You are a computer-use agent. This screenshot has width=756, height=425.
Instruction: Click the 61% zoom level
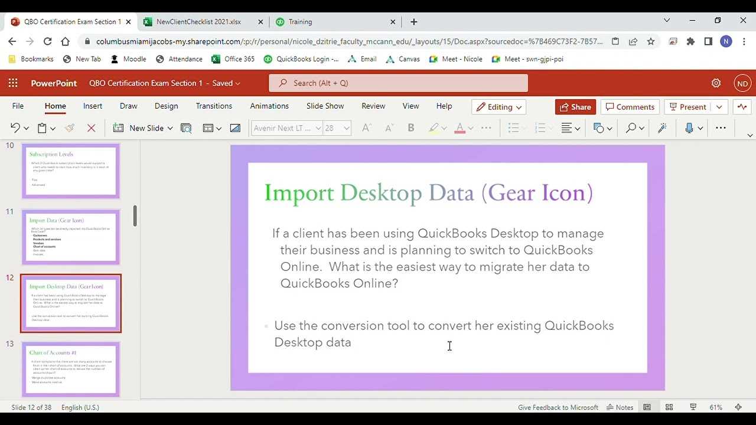coord(716,407)
